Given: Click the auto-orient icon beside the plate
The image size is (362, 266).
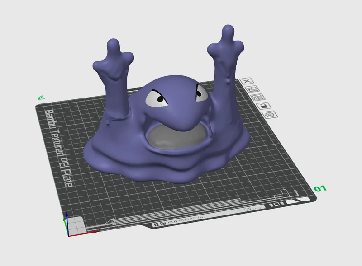Looking at the screenshot, I should click(252, 89).
